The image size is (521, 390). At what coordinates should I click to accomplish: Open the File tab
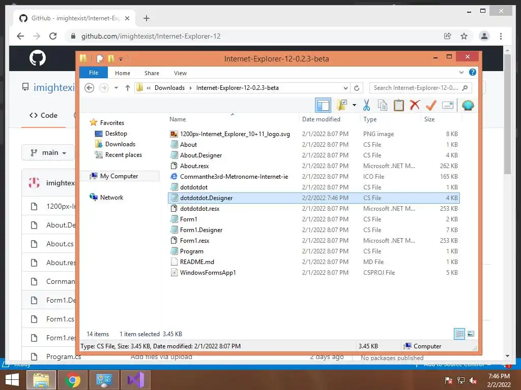coord(94,73)
